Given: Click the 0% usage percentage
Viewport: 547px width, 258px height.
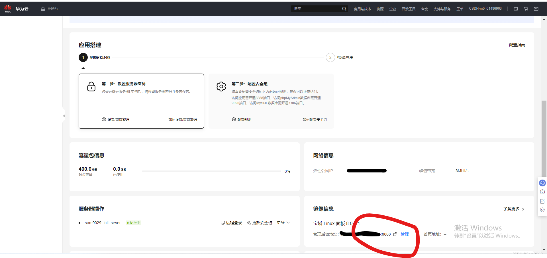Looking at the screenshot, I should pyautogui.click(x=287, y=171).
